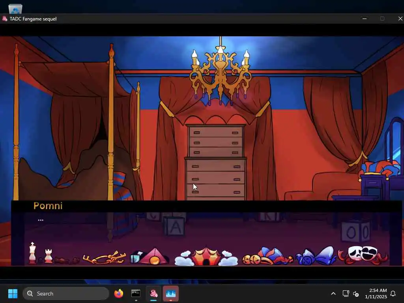
Task: Click the muted volume tray icon
Action: (356, 294)
